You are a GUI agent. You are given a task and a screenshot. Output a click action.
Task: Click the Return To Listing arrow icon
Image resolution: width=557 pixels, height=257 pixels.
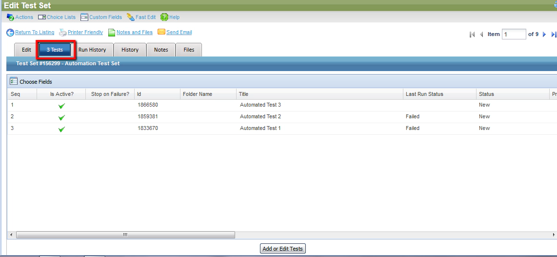(10, 33)
